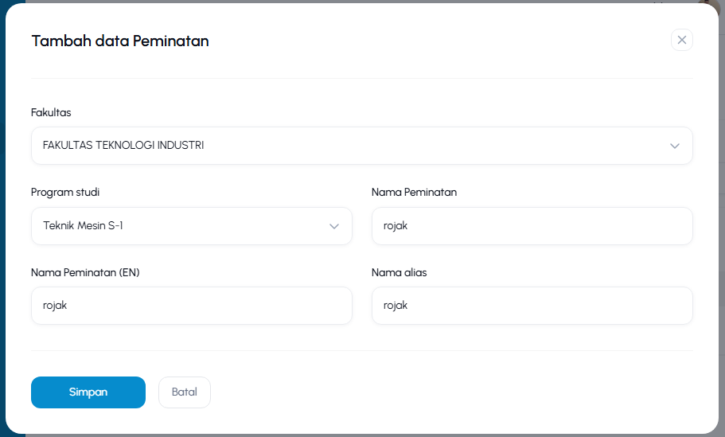Close the Tambah data Peminatan dialog
Viewport: 725px width, 437px height.
(x=681, y=40)
